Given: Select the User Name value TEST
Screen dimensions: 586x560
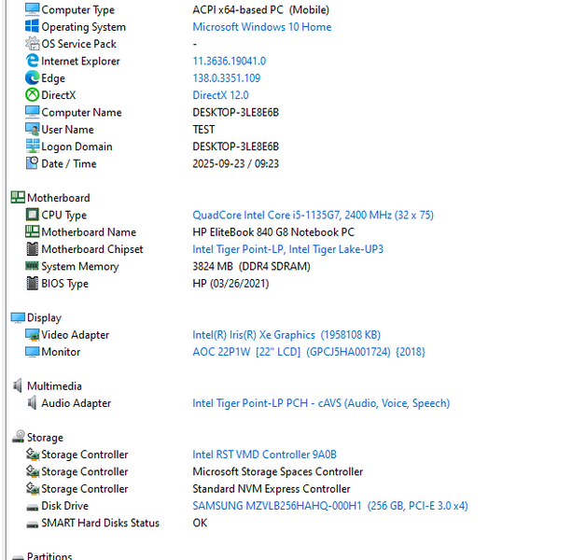Looking at the screenshot, I should [x=203, y=130].
